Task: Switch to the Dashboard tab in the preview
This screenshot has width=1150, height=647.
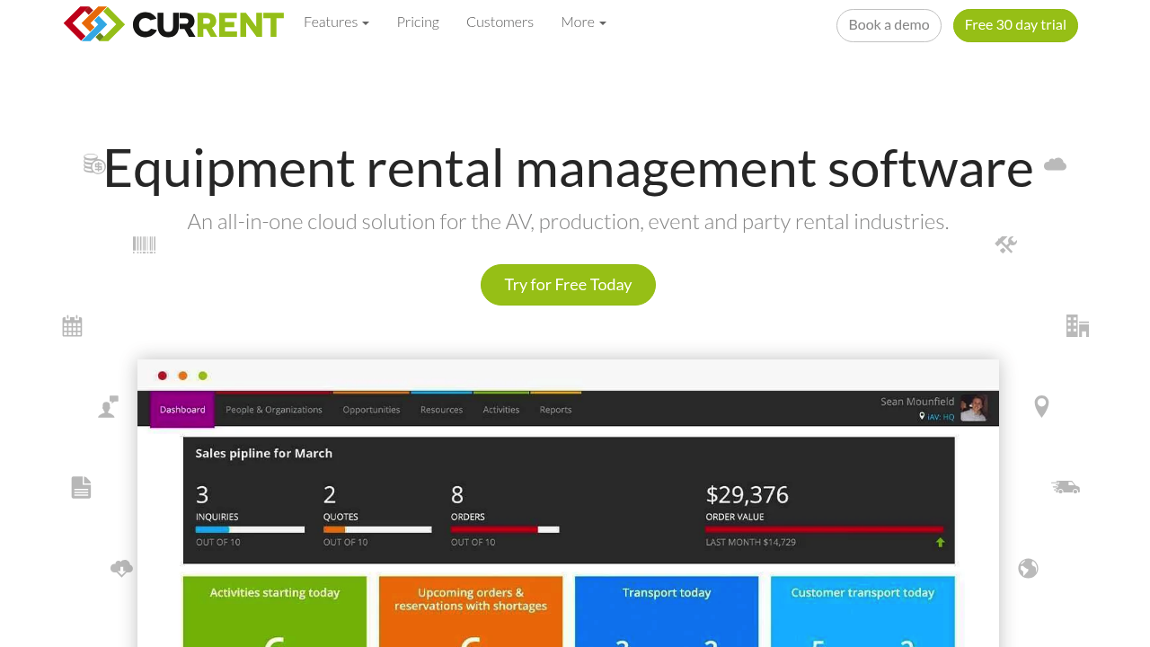Action: 182,409
